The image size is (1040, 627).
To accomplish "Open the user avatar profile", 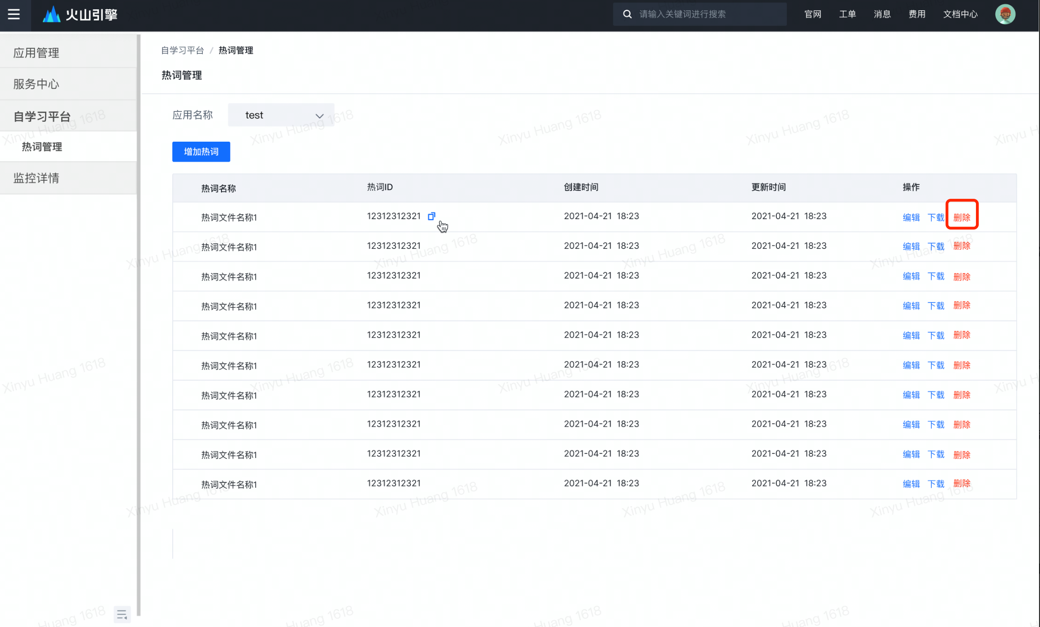I will click(1005, 14).
